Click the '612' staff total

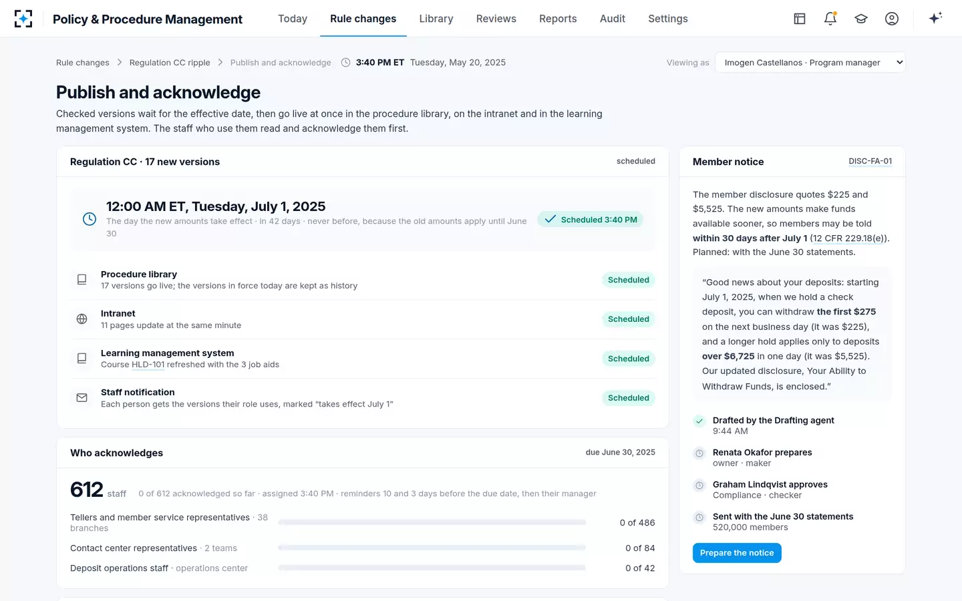coord(87,489)
